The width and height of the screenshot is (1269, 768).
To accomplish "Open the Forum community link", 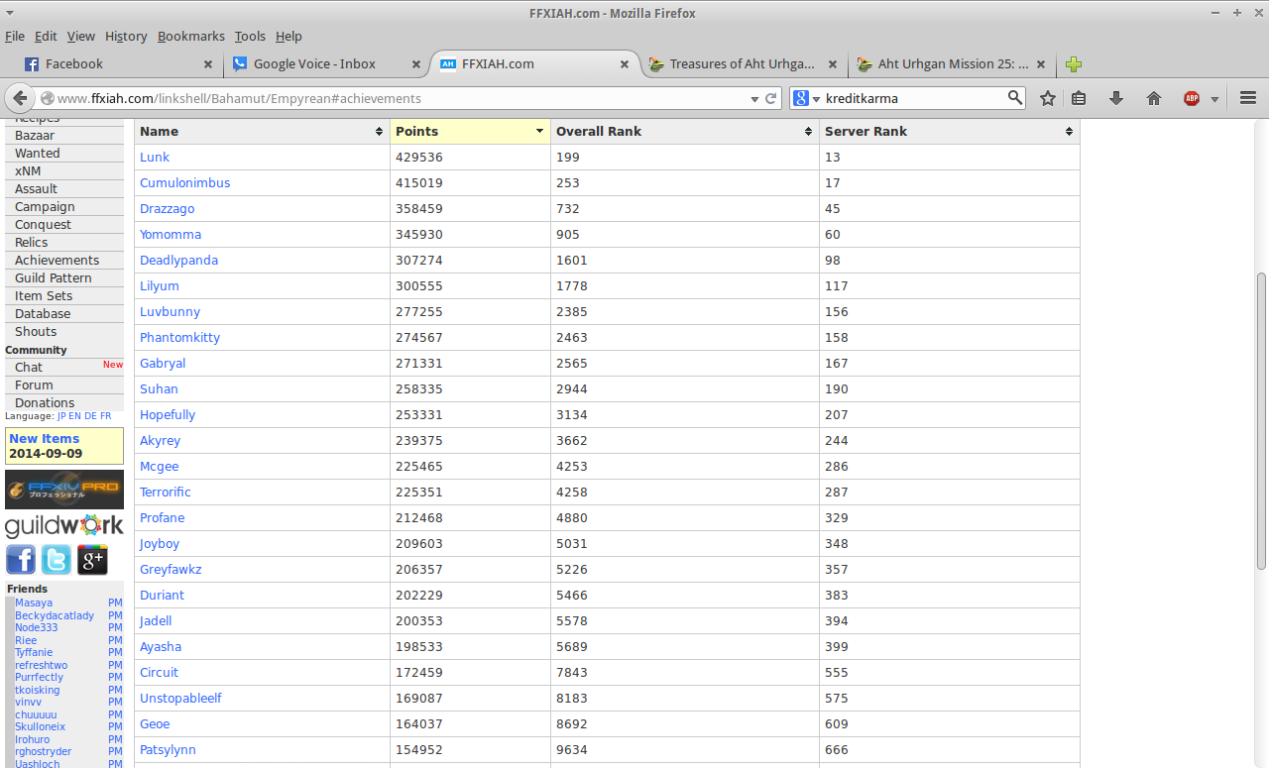I will point(34,385).
